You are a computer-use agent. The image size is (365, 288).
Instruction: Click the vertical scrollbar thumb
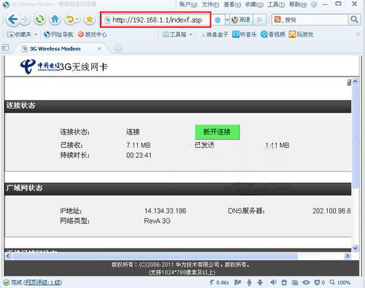point(356,136)
